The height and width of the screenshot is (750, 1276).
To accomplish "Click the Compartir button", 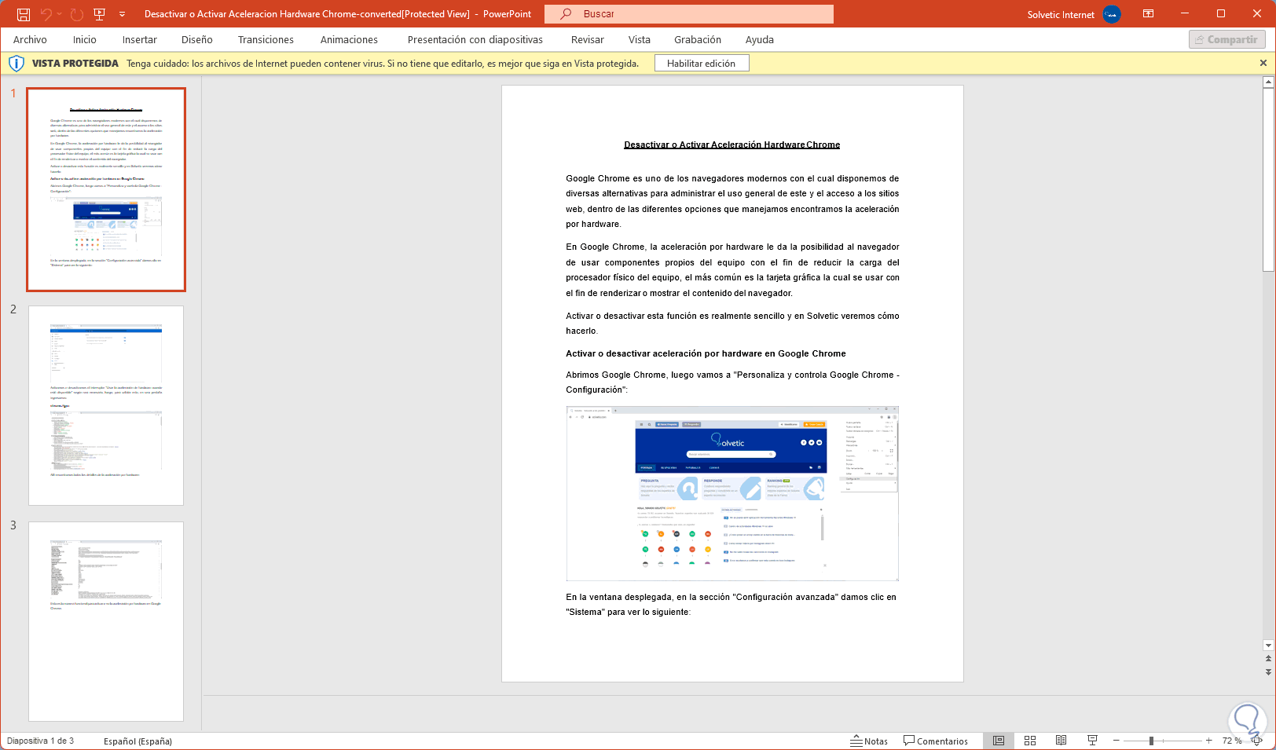I will (1227, 39).
